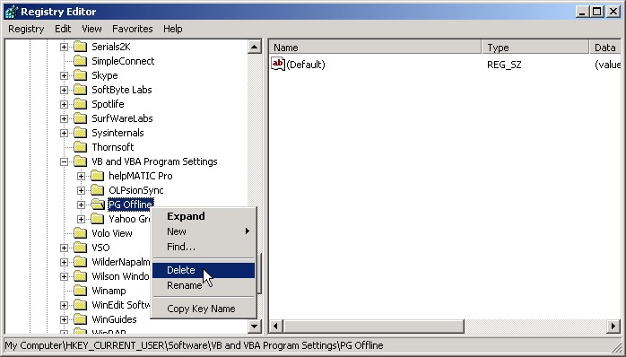Click the ab string icon of (Default) value
Viewport: 626px width, 357px height.
278,65
